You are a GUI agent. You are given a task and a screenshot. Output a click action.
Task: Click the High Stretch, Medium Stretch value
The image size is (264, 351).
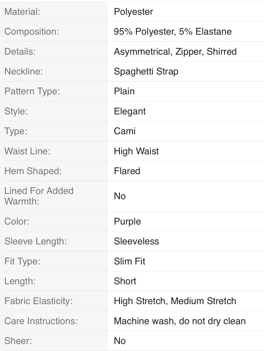(x=175, y=301)
